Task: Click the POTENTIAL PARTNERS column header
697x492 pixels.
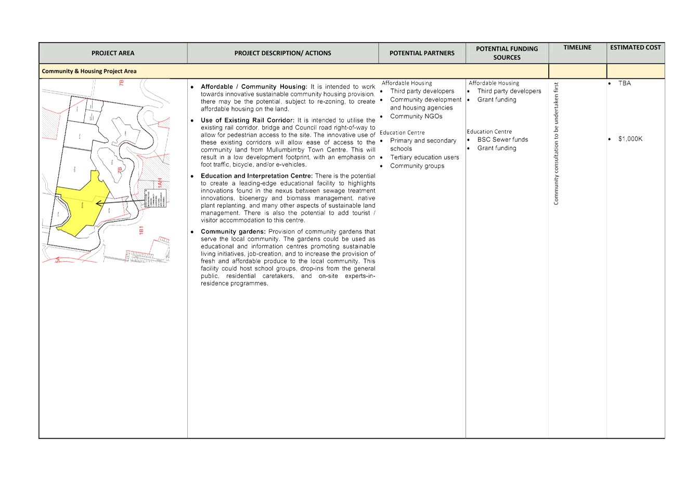Action: (422, 53)
